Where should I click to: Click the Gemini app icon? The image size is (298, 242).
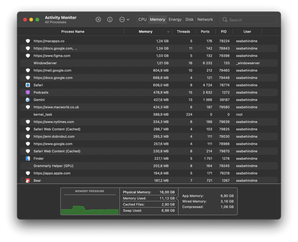28,100
